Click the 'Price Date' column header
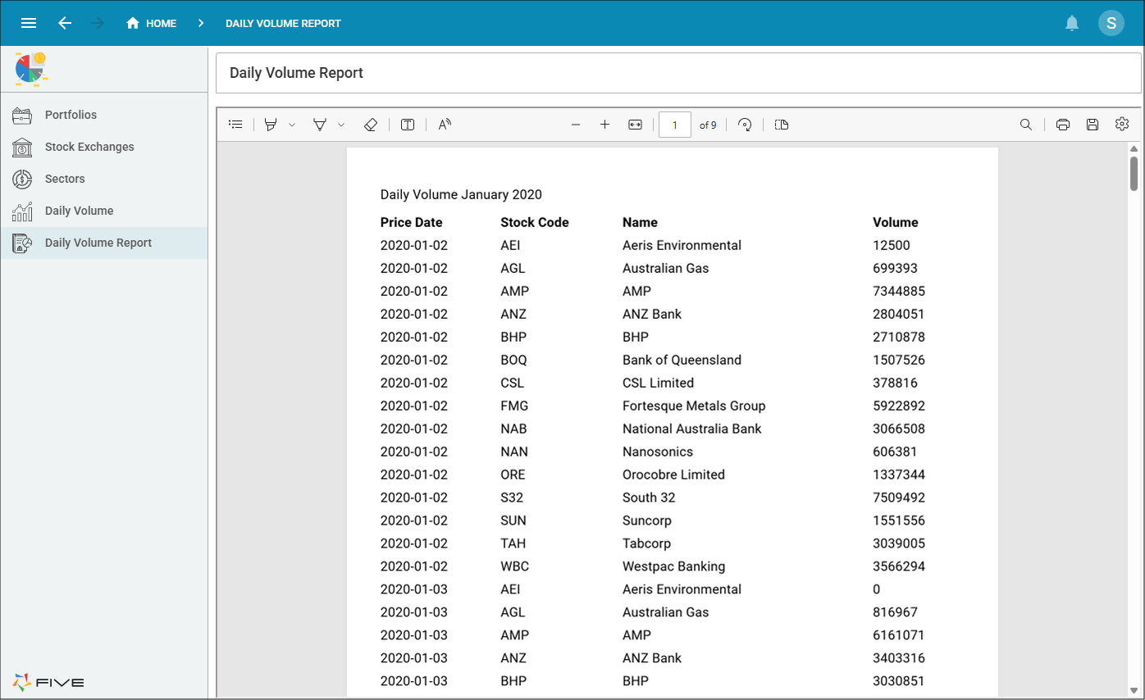Viewport: 1145px width, 700px height. 411,222
